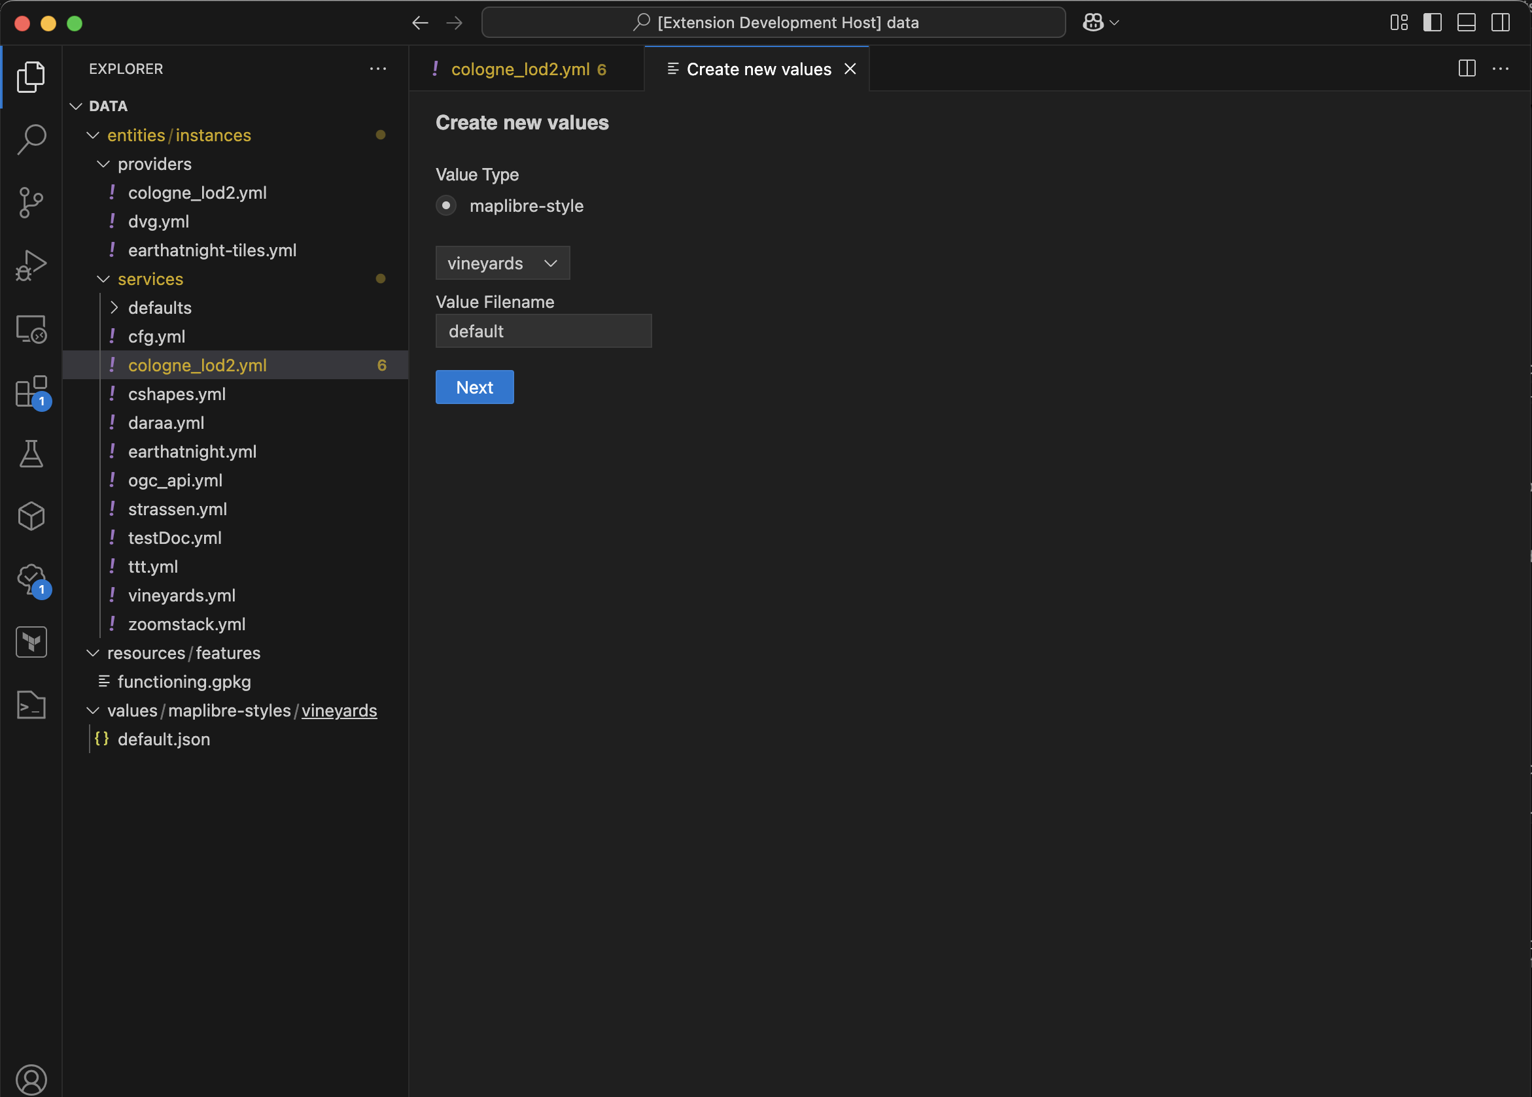This screenshot has height=1097, width=1532.
Task: Switch to the cologne_lod2.yml editor tab
Action: tap(520, 69)
